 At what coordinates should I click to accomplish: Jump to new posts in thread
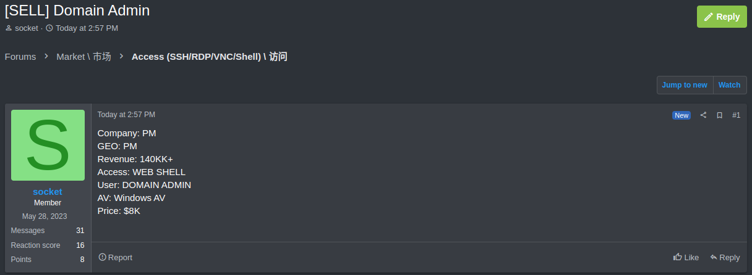685,85
